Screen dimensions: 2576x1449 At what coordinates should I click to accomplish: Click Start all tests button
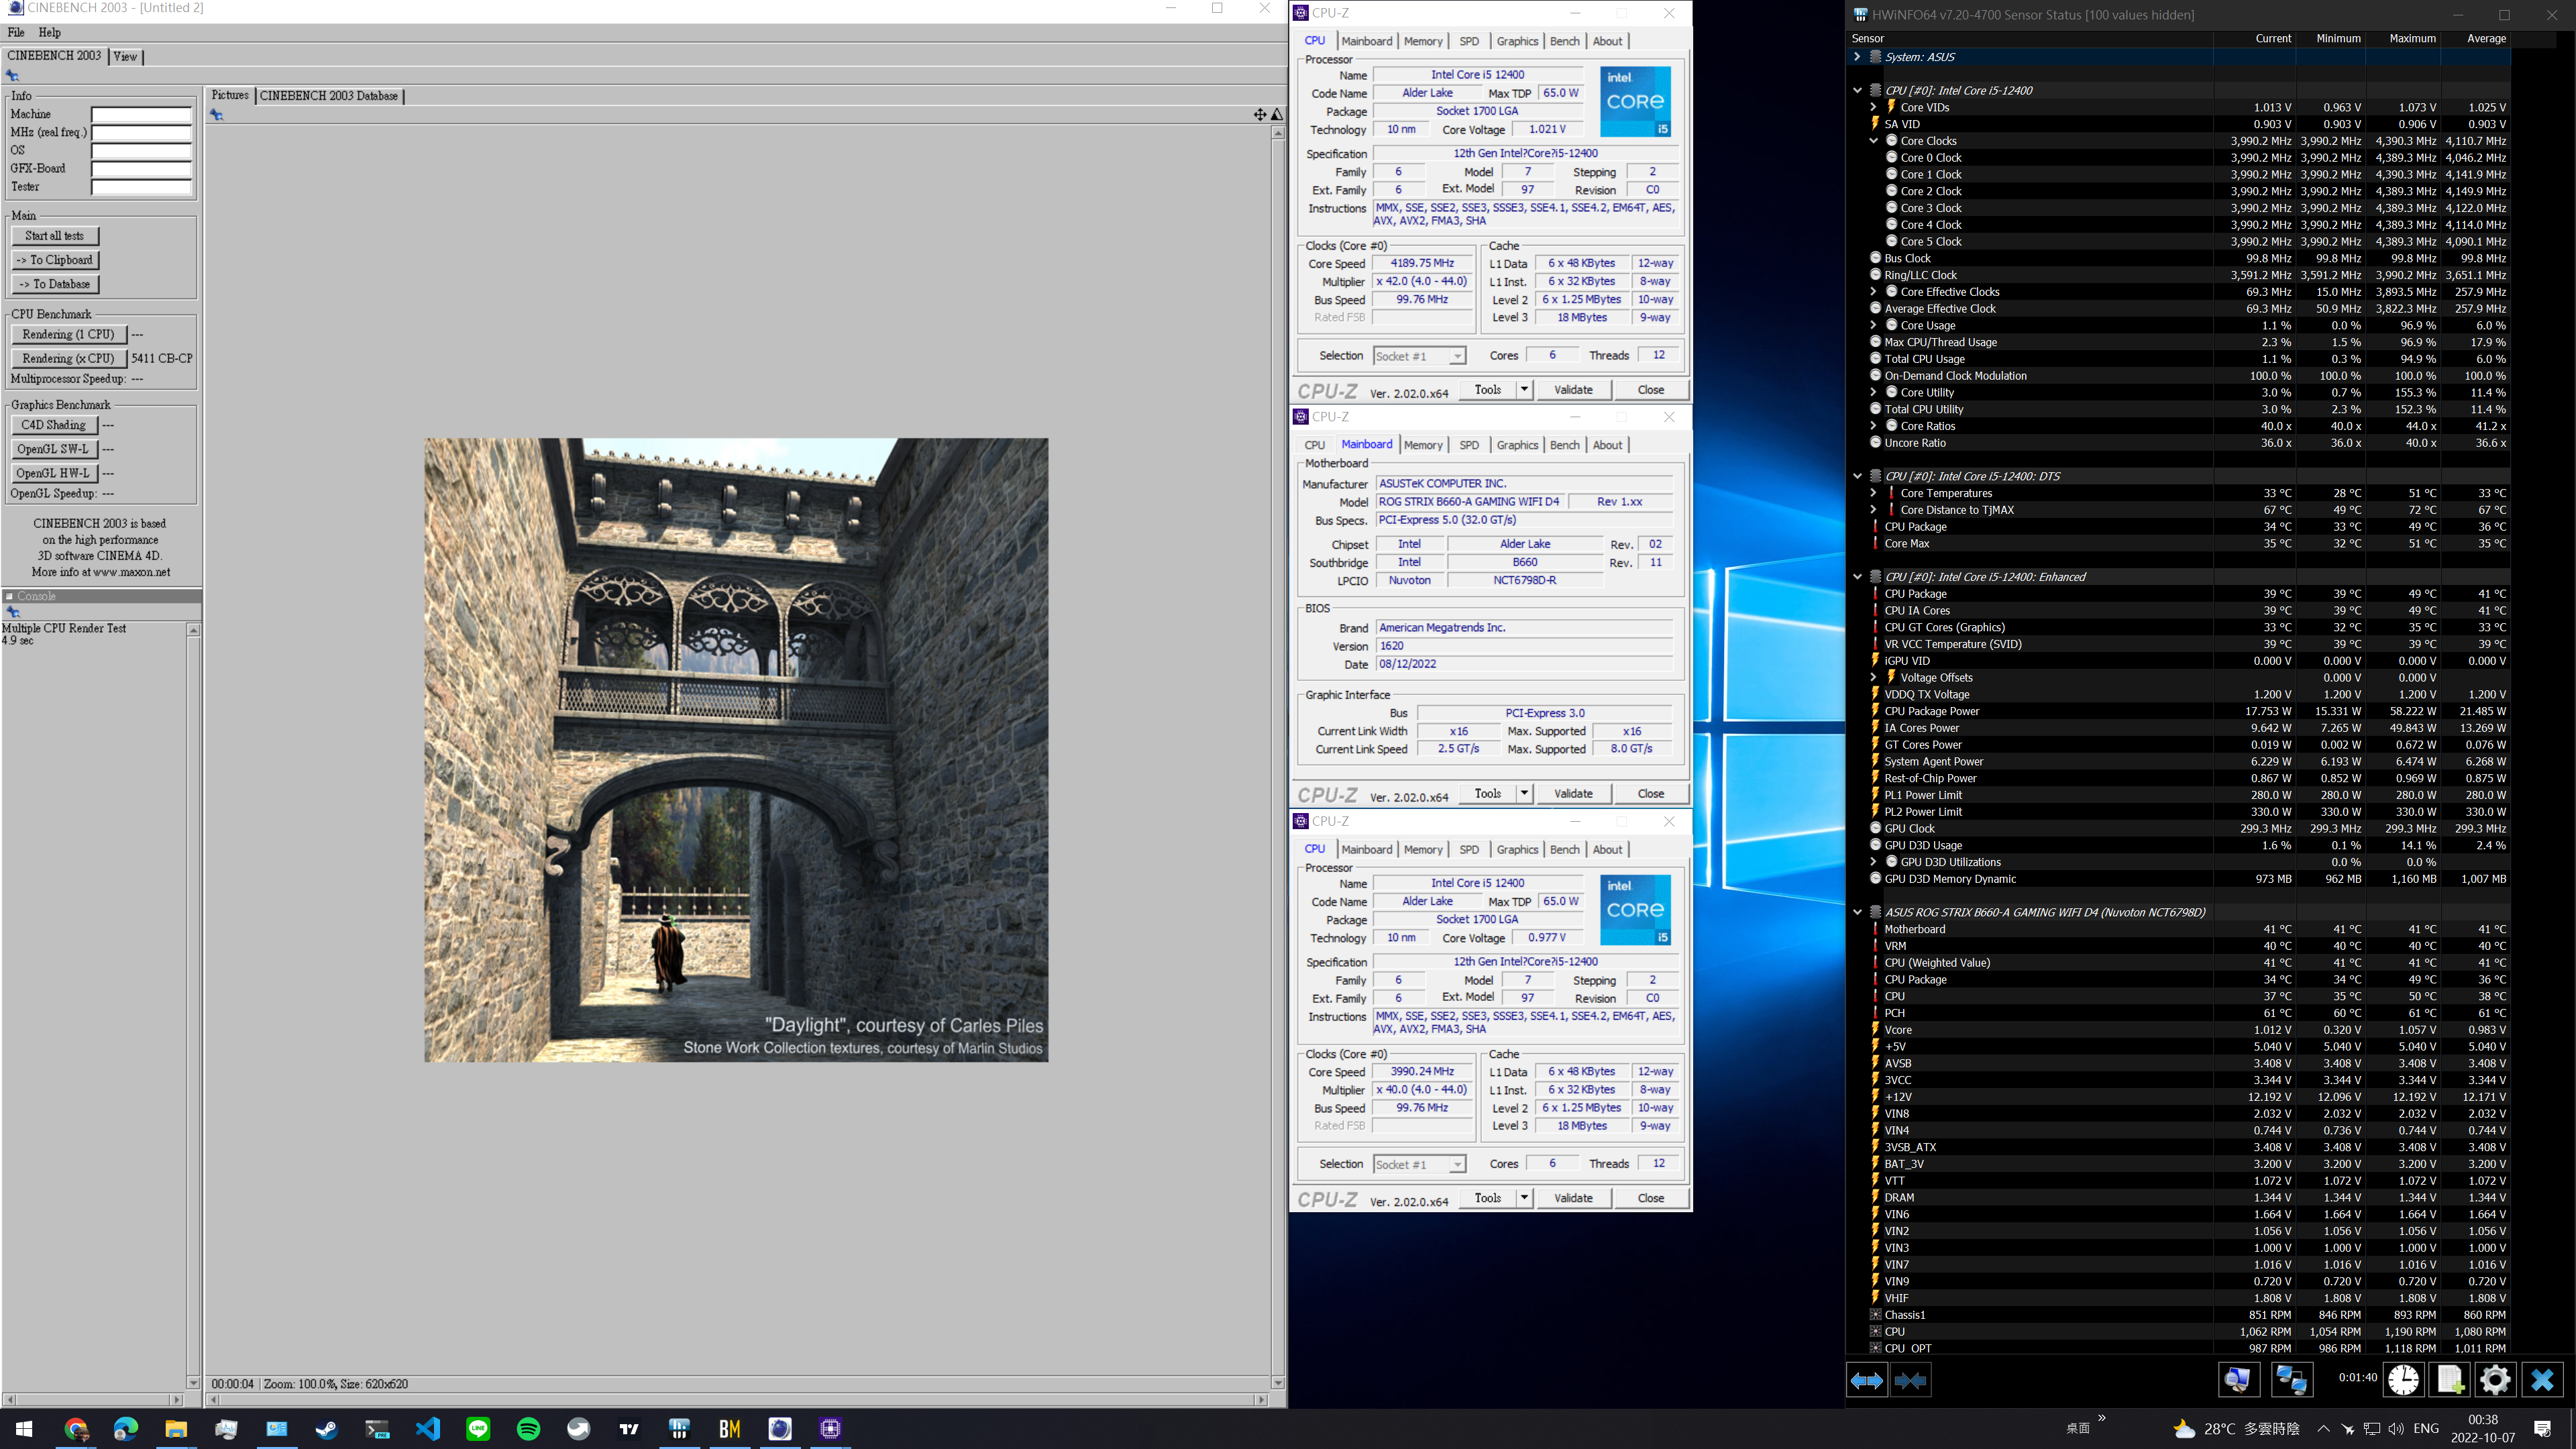(x=55, y=236)
